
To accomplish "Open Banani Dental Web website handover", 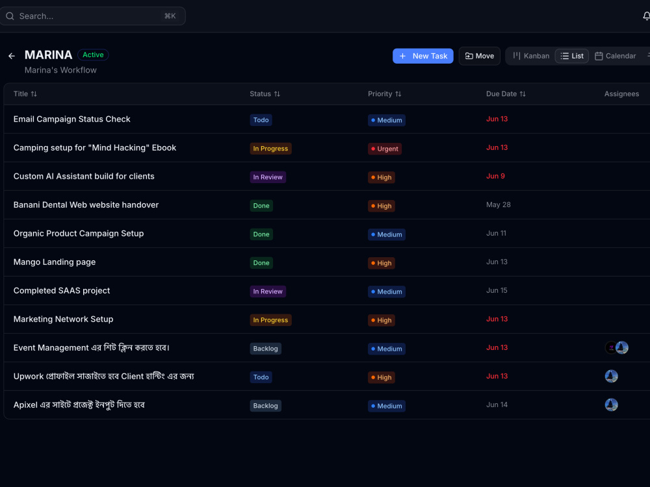I will point(86,205).
